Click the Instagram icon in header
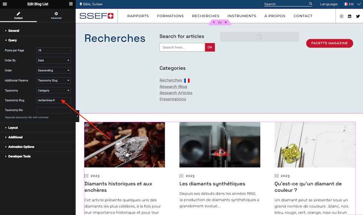The image size is (363, 215). pos(342,16)
